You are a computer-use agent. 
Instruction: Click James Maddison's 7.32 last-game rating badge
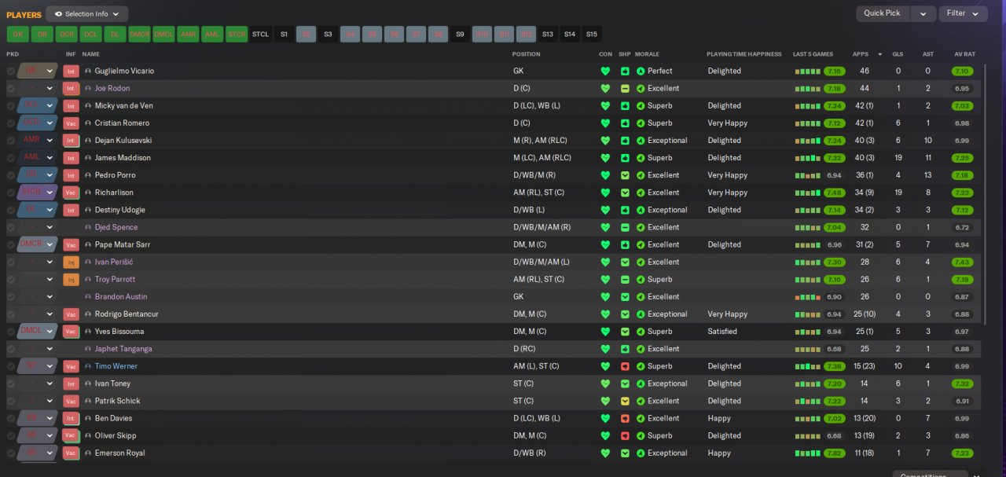834,158
